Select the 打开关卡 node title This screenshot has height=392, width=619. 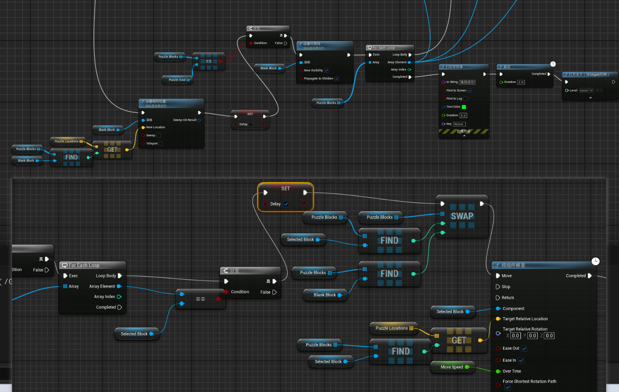pyautogui.click(x=589, y=74)
